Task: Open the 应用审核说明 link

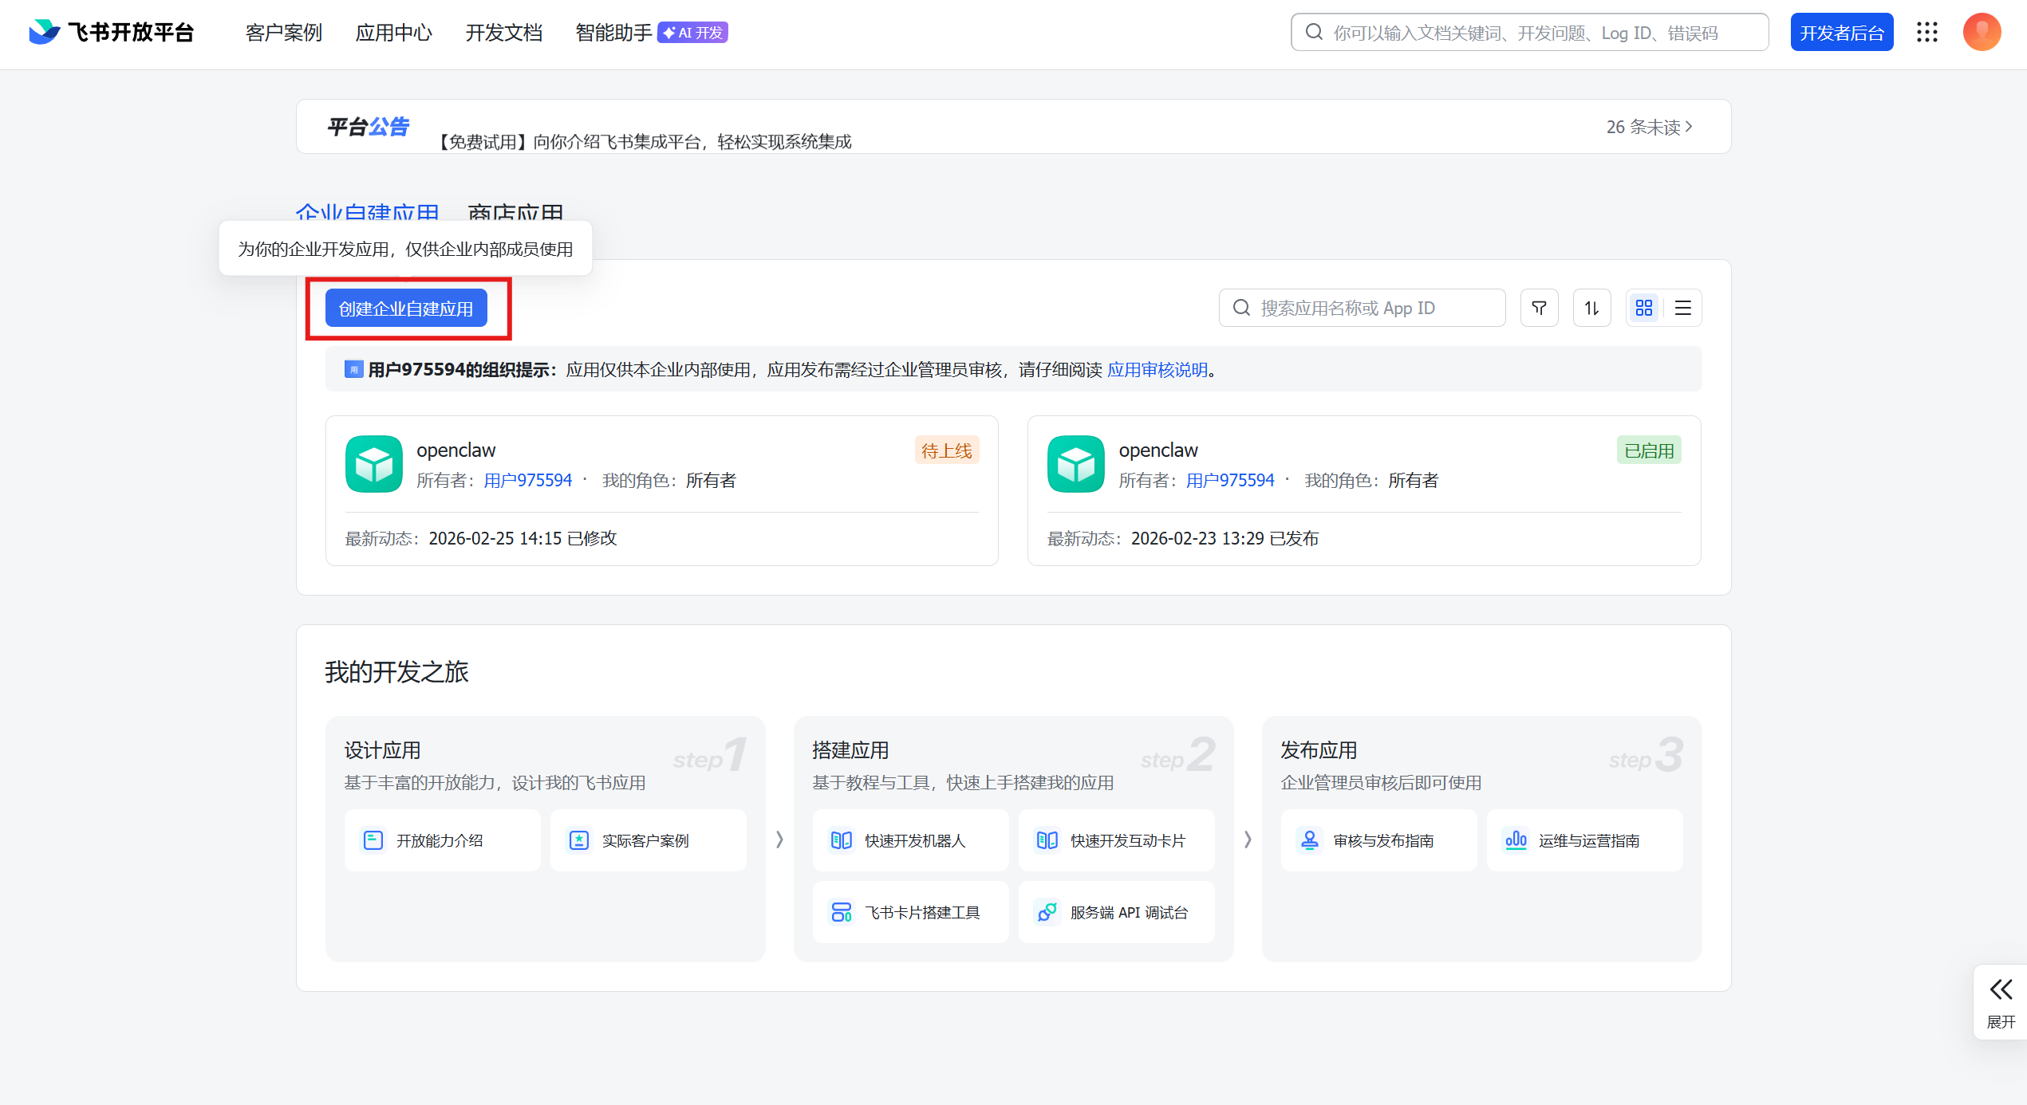Action: (1157, 370)
